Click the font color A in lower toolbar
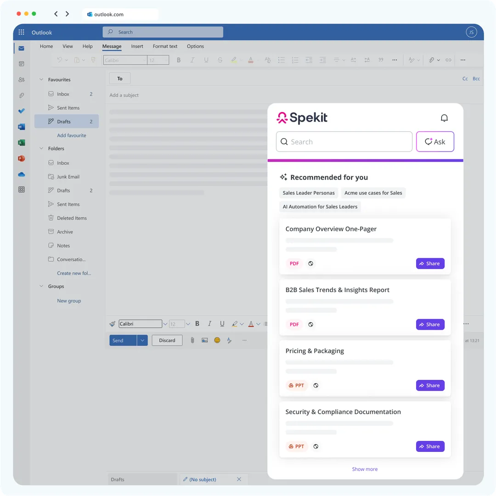The image size is (496, 496). [251, 324]
